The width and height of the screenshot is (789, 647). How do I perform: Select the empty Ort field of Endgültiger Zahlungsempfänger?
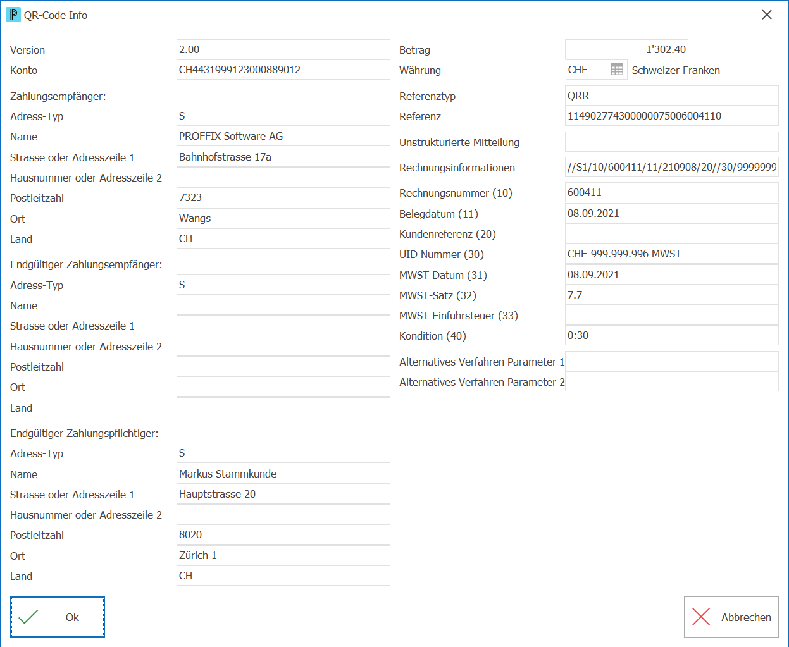(x=283, y=386)
